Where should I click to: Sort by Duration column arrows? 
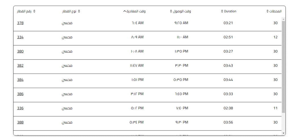(x=222, y=11)
